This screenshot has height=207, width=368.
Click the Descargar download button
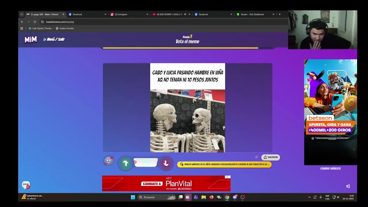271,157
